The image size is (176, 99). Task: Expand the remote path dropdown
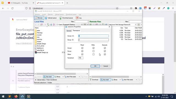point(136,24)
